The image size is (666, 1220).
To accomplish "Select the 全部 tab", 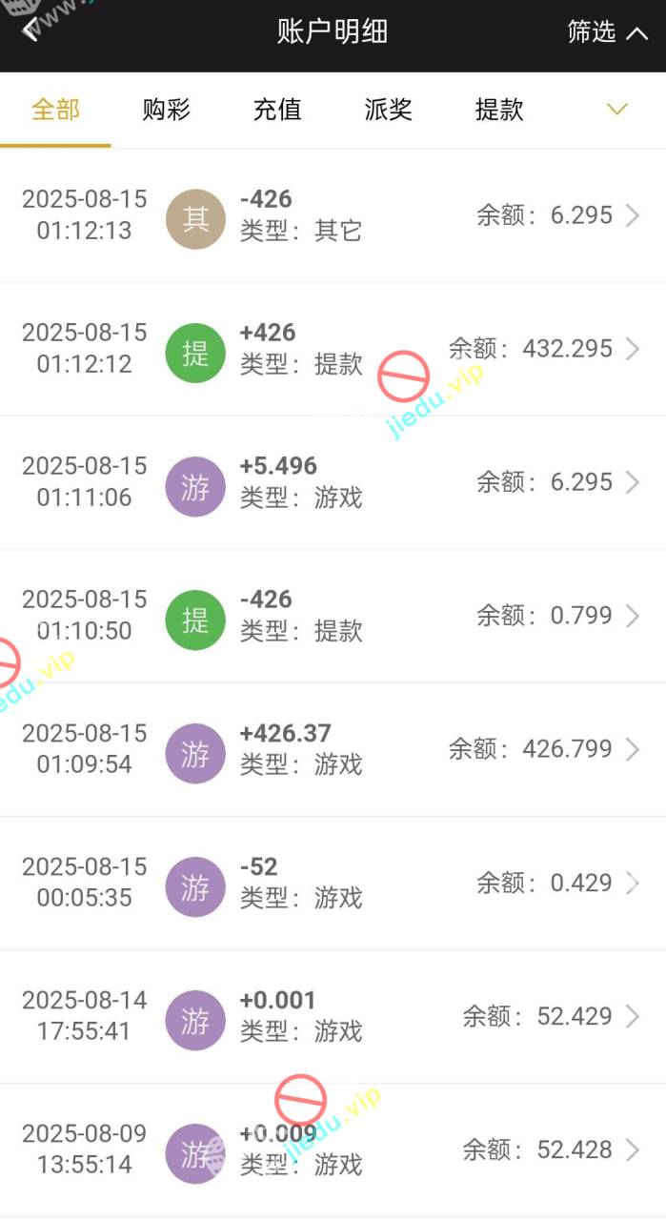I will 55,110.
